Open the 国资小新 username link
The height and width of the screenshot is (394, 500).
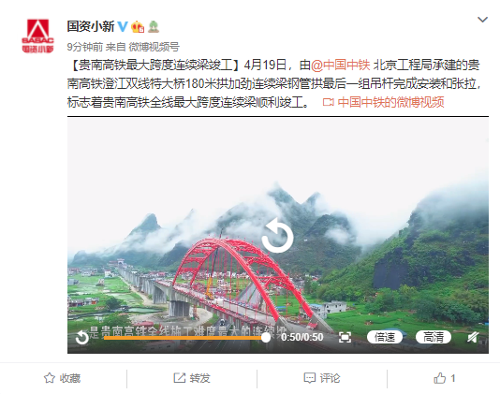pos(90,26)
